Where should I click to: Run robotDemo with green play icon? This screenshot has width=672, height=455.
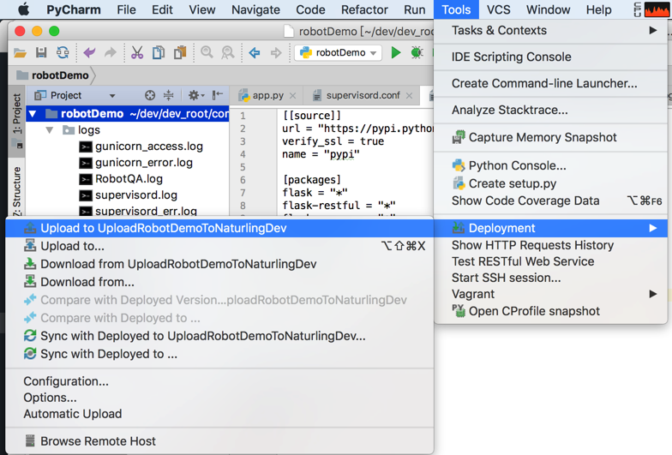click(396, 53)
